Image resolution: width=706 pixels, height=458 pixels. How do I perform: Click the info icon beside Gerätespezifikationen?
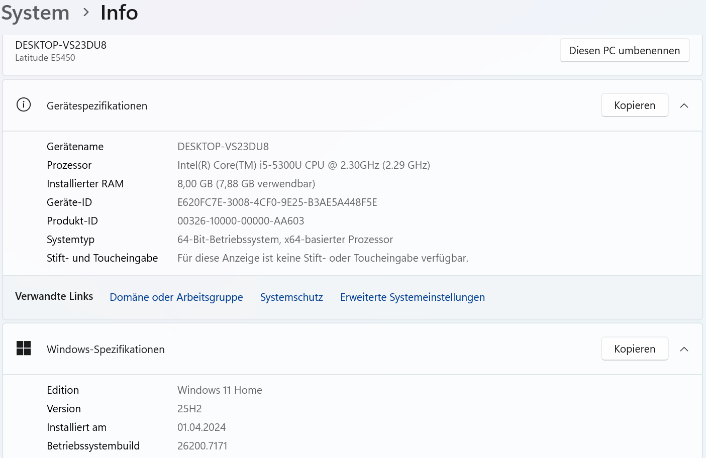24,104
